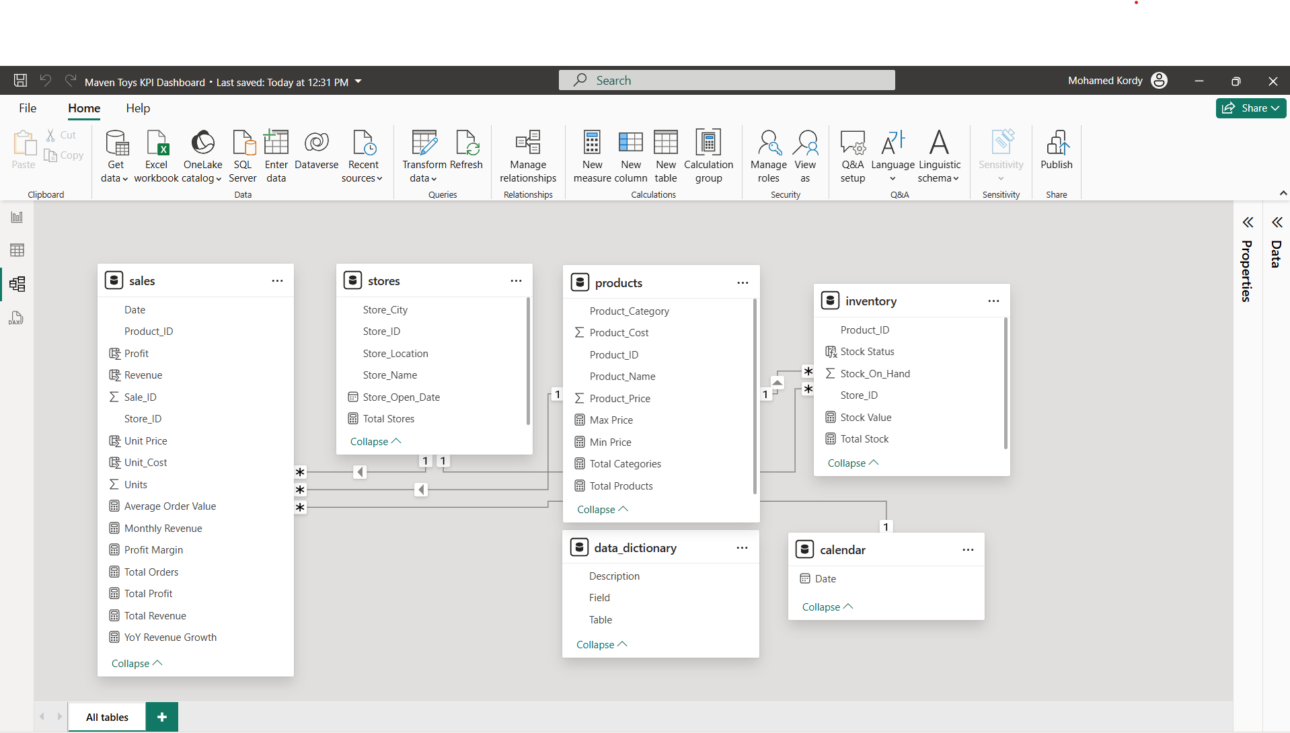Click the Dataverse connector icon
This screenshot has width=1290, height=733.
click(x=316, y=149)
